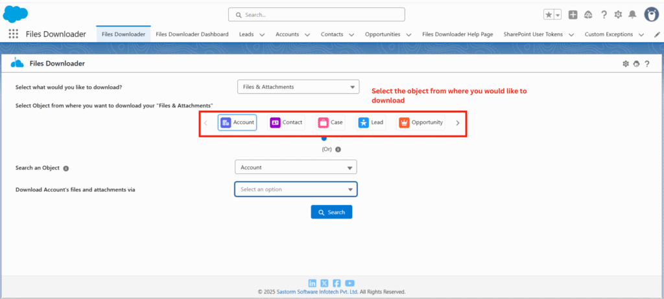Open the LinkedIn footer icon

(313, 283)
